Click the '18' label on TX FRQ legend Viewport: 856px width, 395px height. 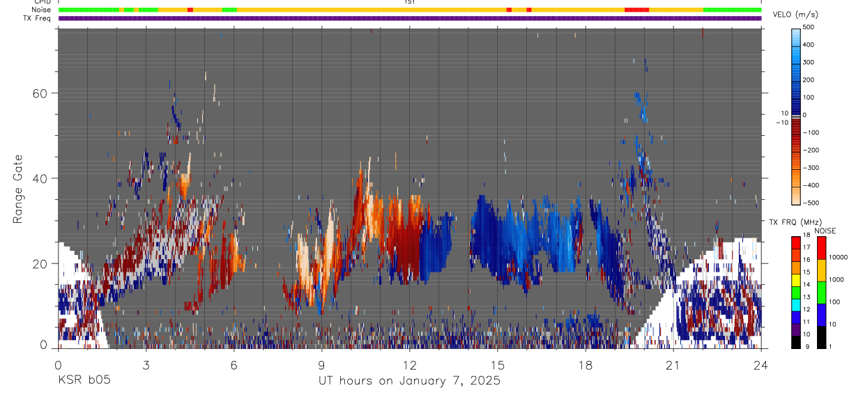pos(807,235)
